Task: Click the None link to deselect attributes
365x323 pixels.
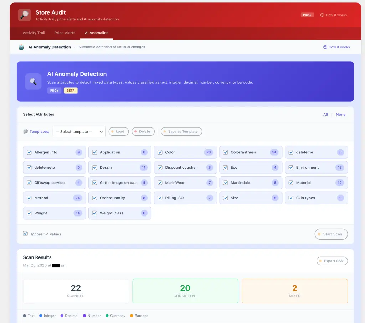Action: pyautogui.click(x=340, y=115)
